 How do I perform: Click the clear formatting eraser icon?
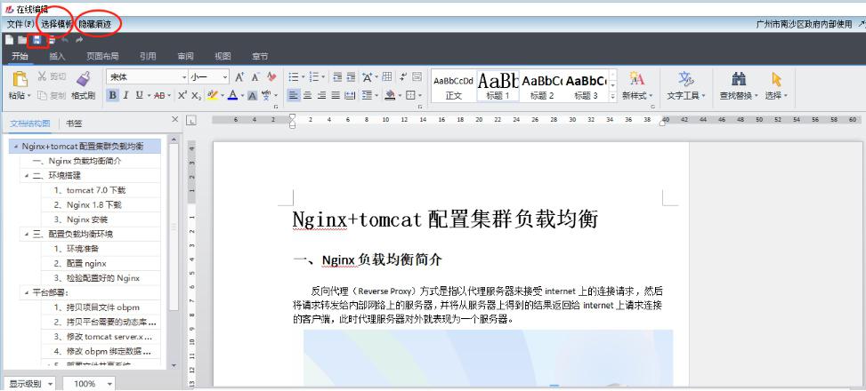coord(271,76)
